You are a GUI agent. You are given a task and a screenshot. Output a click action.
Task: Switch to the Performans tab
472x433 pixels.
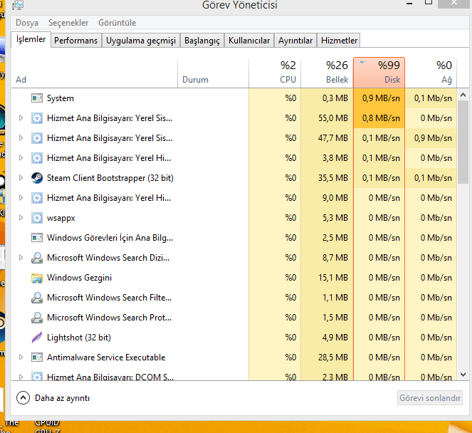[76, 41]
